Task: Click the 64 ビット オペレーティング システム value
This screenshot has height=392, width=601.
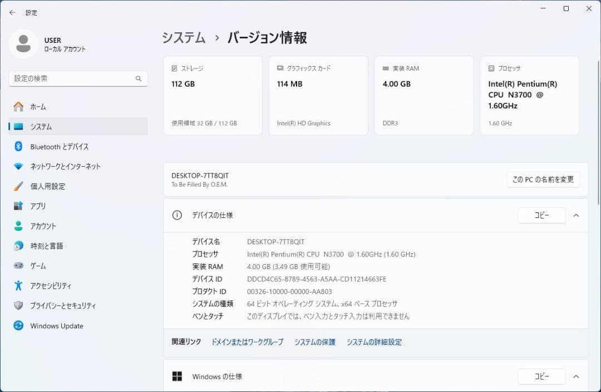Action: coord(322,304)
